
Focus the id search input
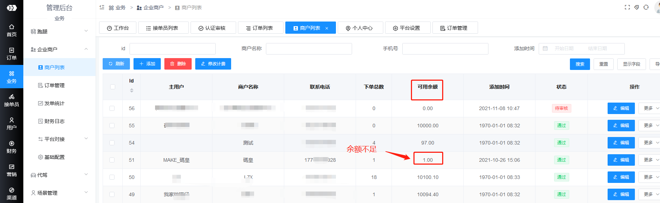[x=173, y=49]
